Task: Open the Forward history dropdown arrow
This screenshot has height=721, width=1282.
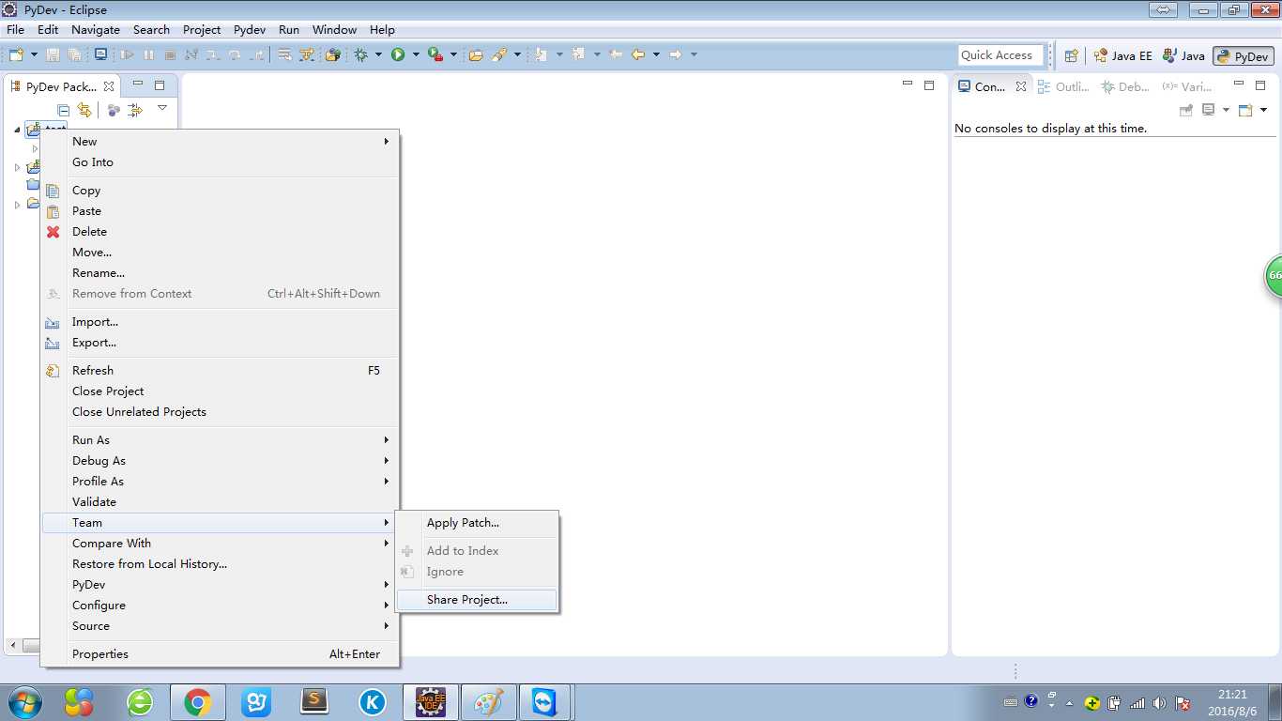Action: (694, 55)
